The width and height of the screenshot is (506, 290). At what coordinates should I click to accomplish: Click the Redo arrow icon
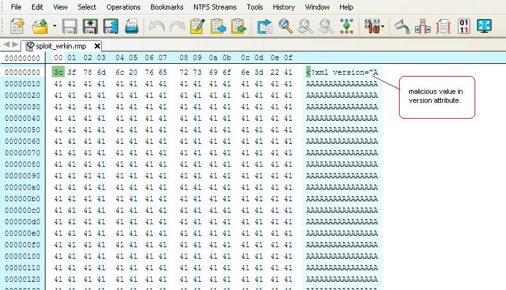177,26
